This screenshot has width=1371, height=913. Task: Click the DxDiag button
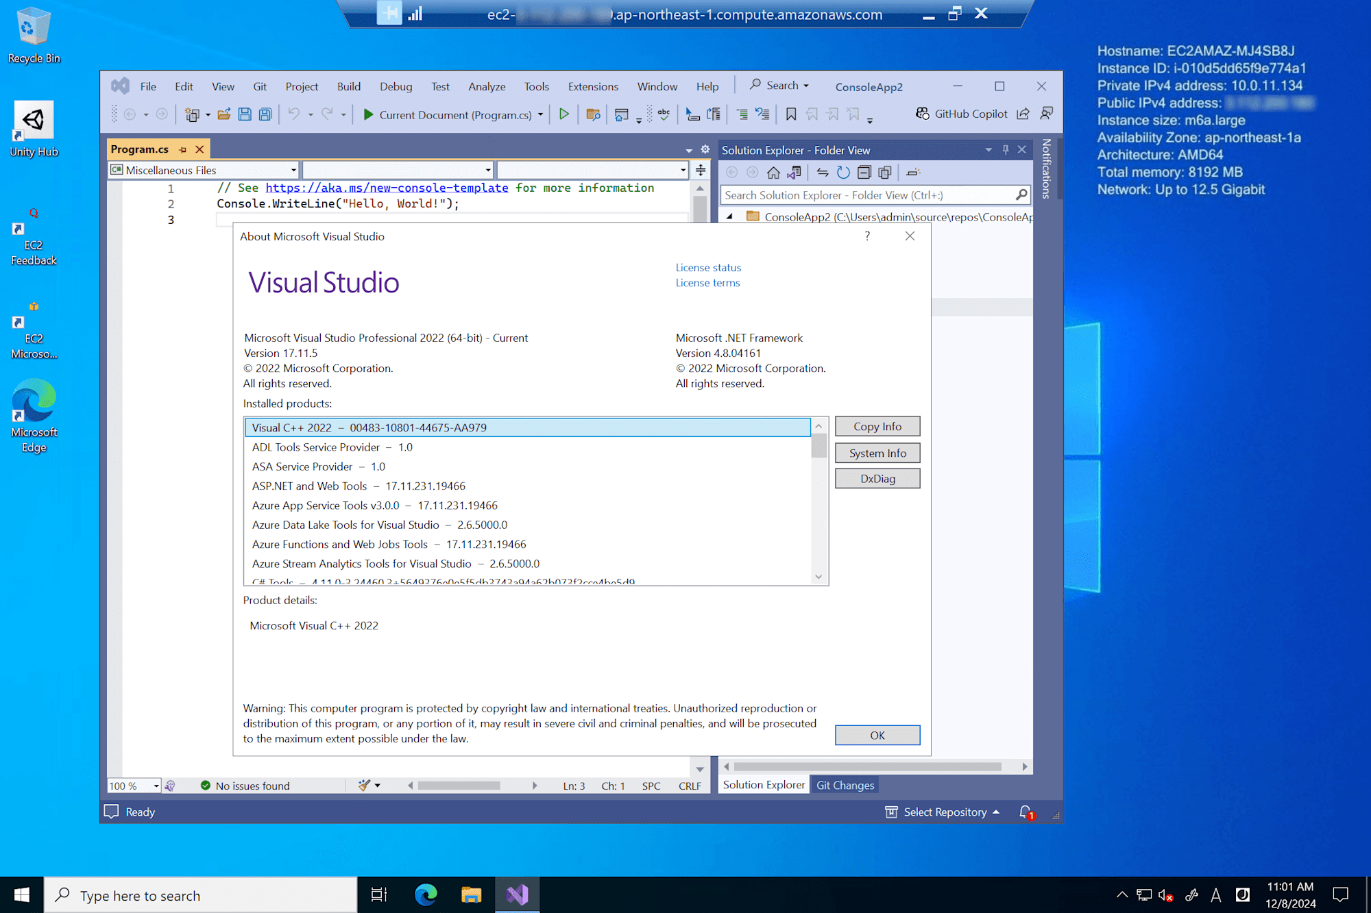(877, 479)
